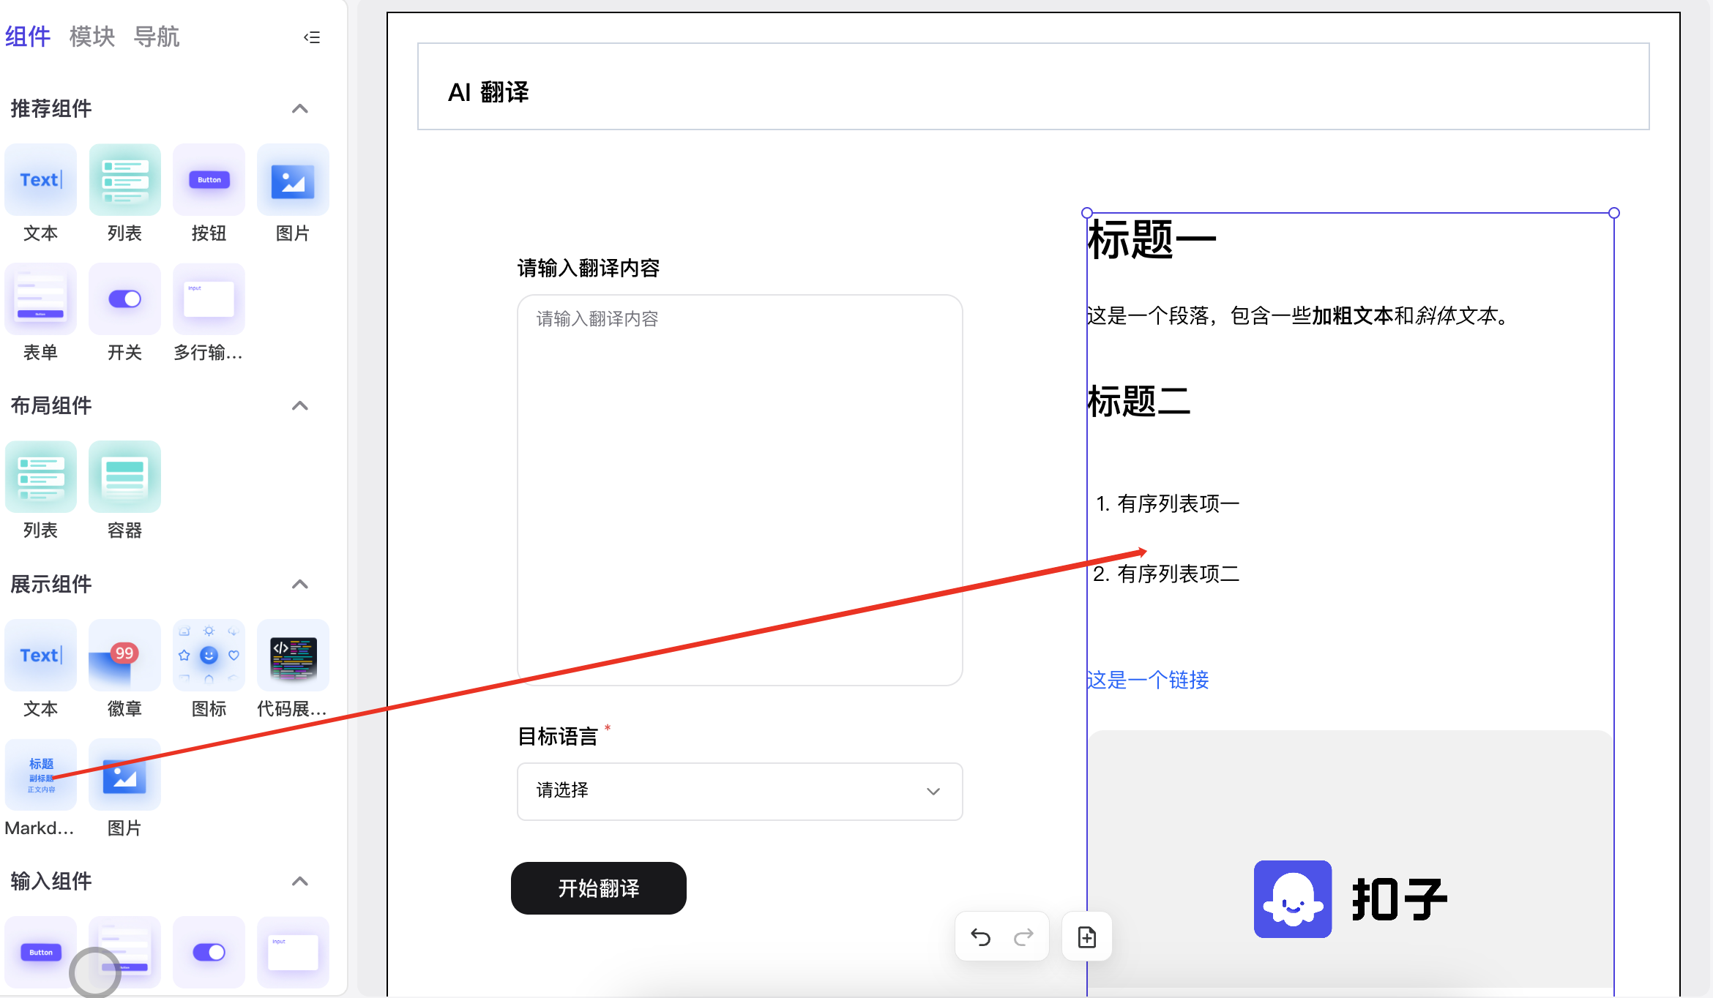Switch to the 导航 tab
Viewport: 1713px width, 998px height.
tap(157, 36)
